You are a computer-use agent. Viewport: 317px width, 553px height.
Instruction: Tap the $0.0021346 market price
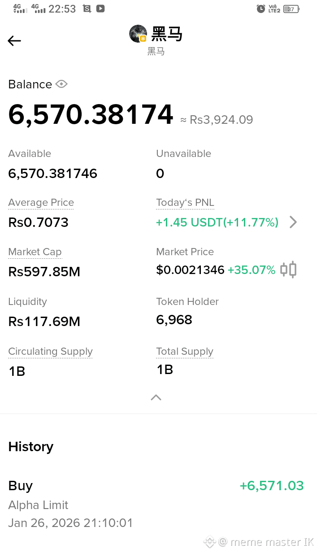click(190, 270)
